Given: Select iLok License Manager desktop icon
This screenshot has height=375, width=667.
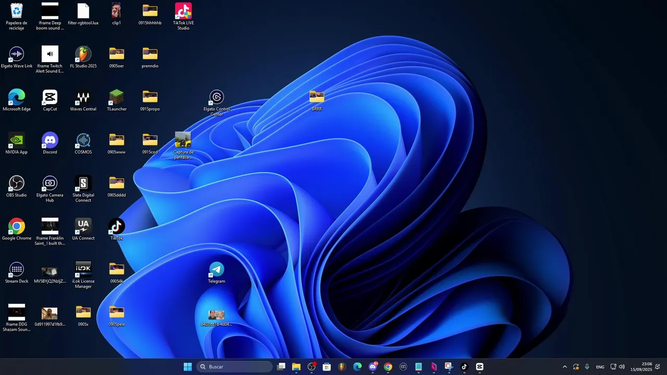Looking at the screenshot, I should click(x=83, y=275).
